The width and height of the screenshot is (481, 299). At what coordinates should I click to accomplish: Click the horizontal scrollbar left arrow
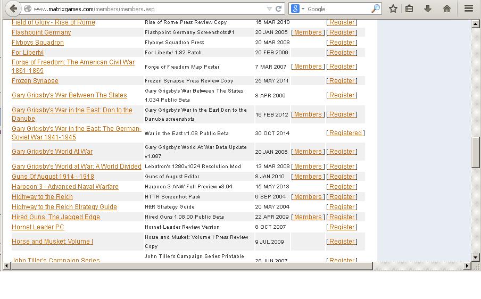click(x=7, y=266)
